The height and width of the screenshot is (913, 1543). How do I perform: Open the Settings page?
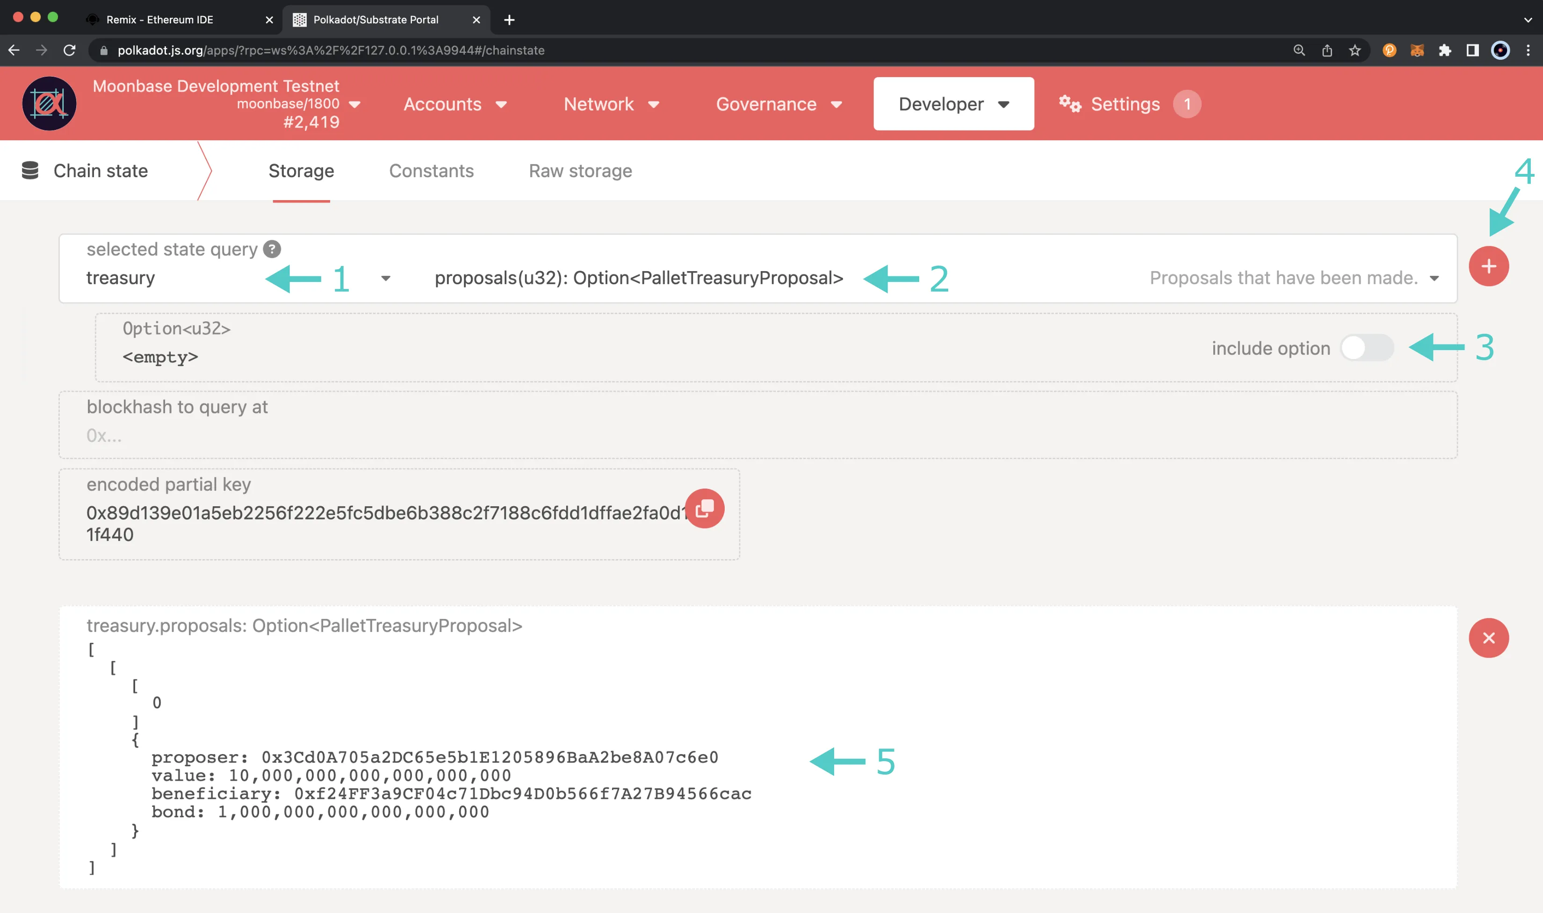click(1125, 104)
